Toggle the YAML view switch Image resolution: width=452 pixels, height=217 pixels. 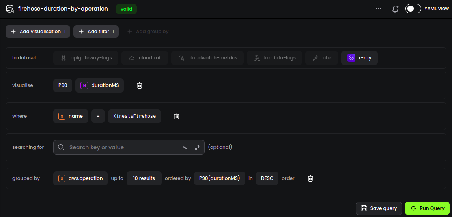point(413,9)
